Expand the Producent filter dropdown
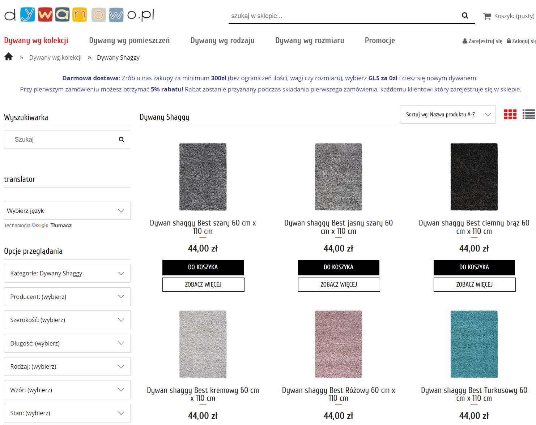 click(67, 297)
